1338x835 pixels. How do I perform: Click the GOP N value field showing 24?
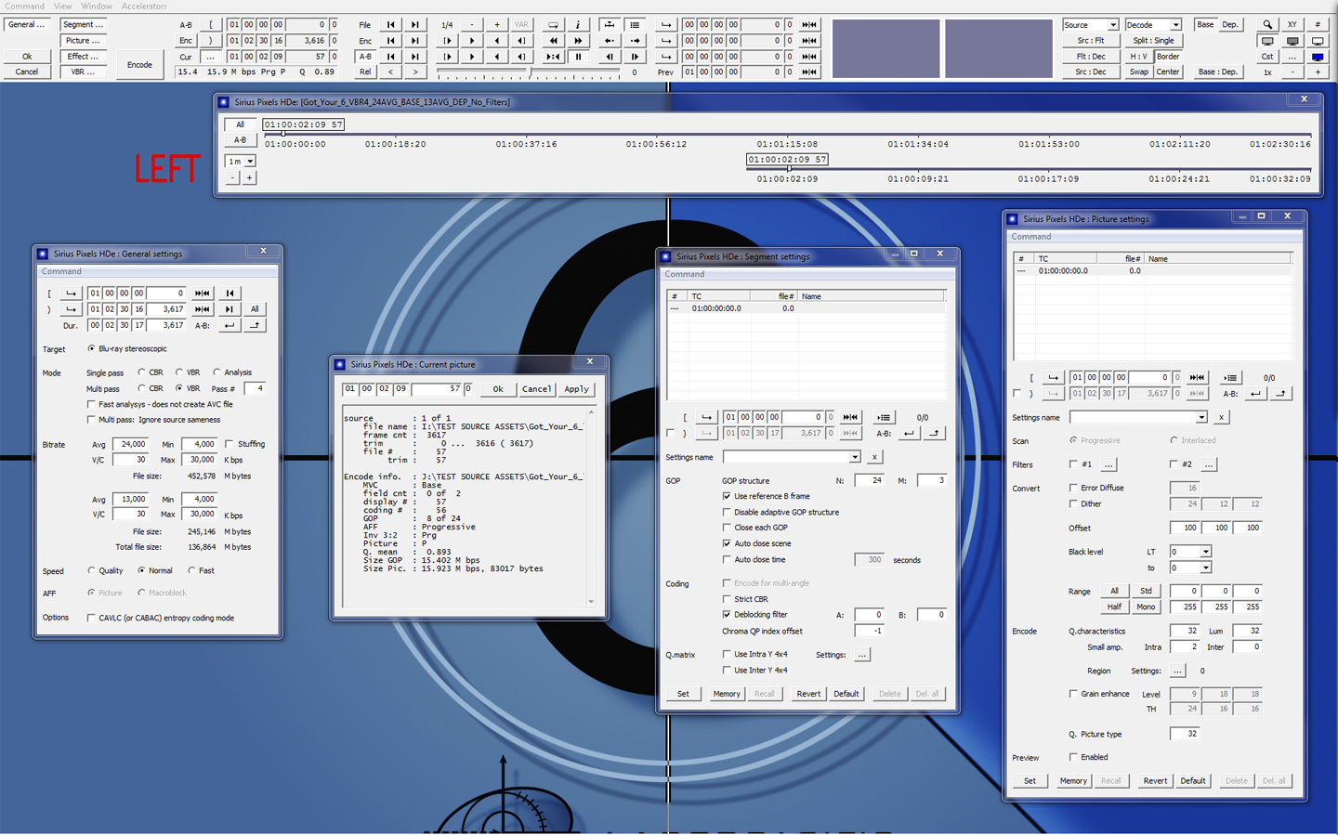coord(869,480)
